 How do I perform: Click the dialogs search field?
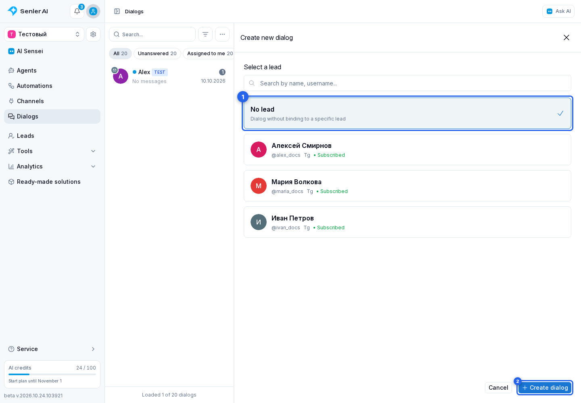pos(152,34)
